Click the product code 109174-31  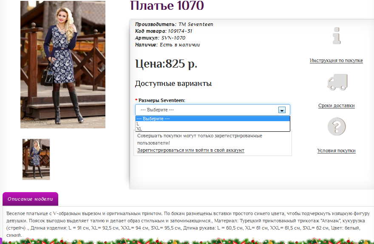pos(180,31)
